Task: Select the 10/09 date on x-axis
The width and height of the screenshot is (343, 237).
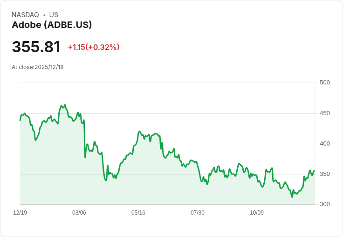Action: coord(257,213)
